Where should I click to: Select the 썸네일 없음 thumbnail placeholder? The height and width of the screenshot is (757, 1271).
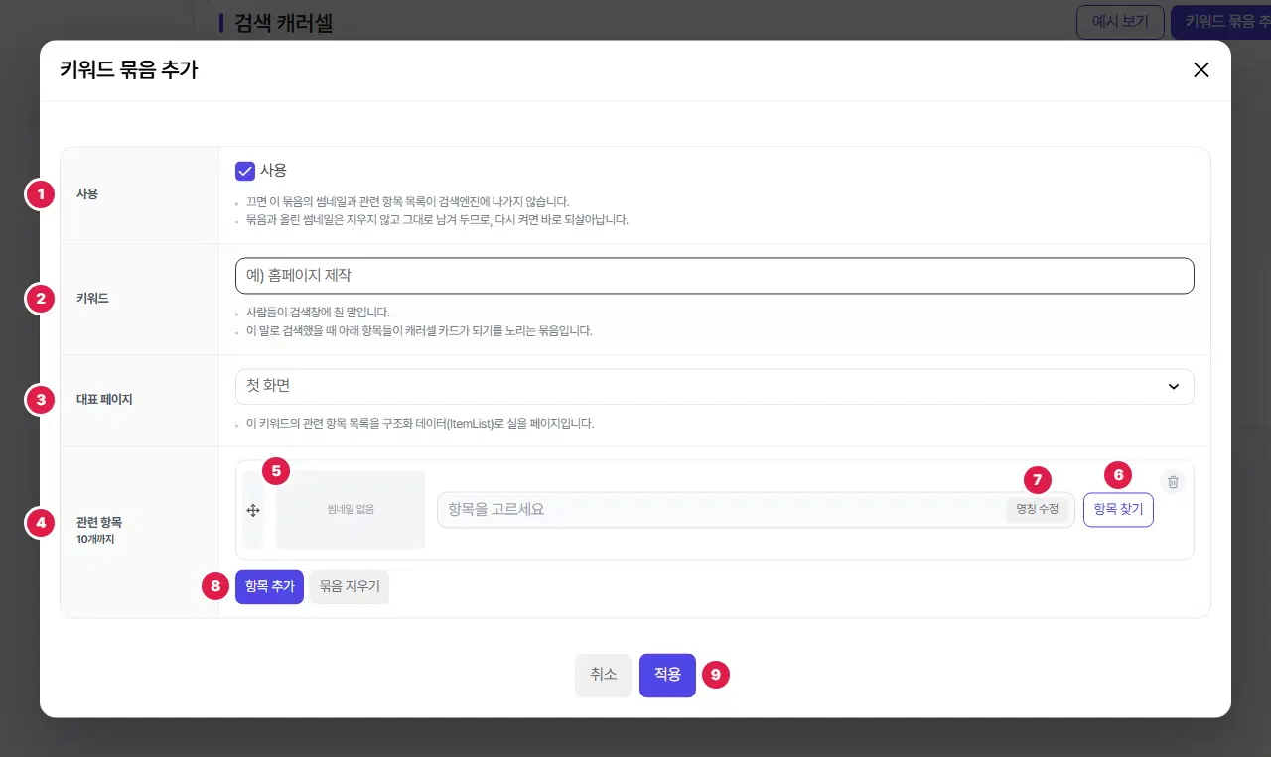[351, 510]
